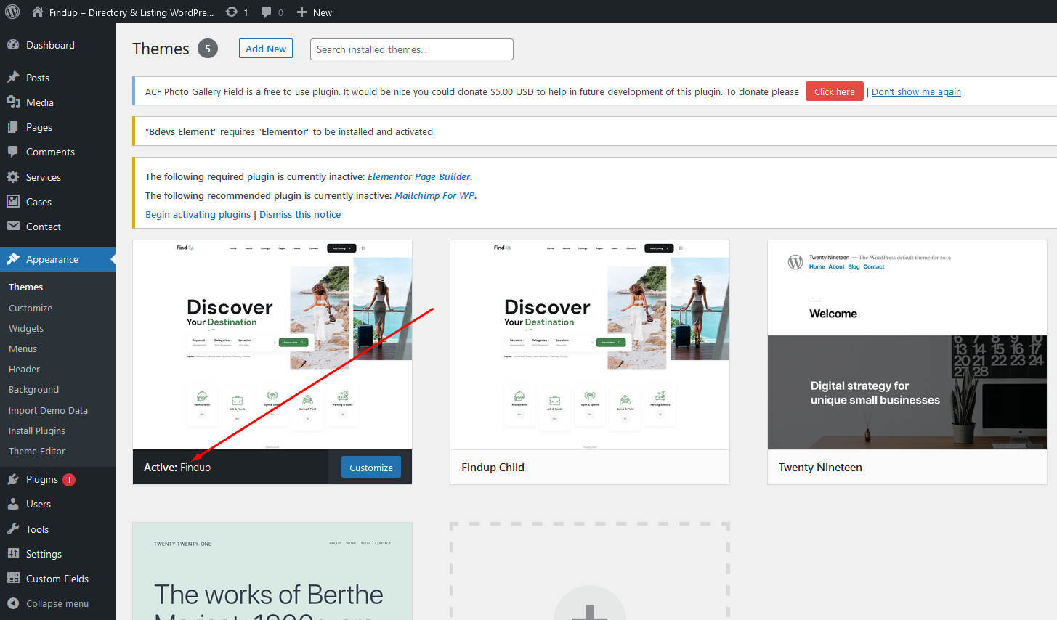Select Widgets under Appearance

pos(26,328)
